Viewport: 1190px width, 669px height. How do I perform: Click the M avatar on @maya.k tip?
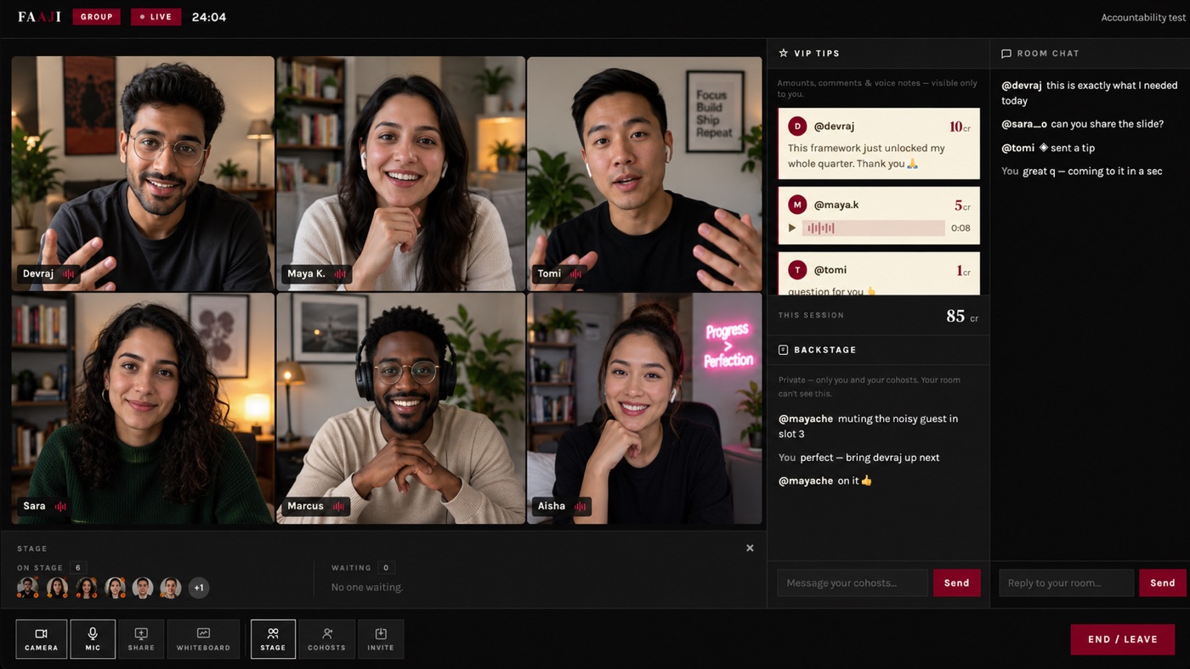pyautogui.click(x=797, y=205)
